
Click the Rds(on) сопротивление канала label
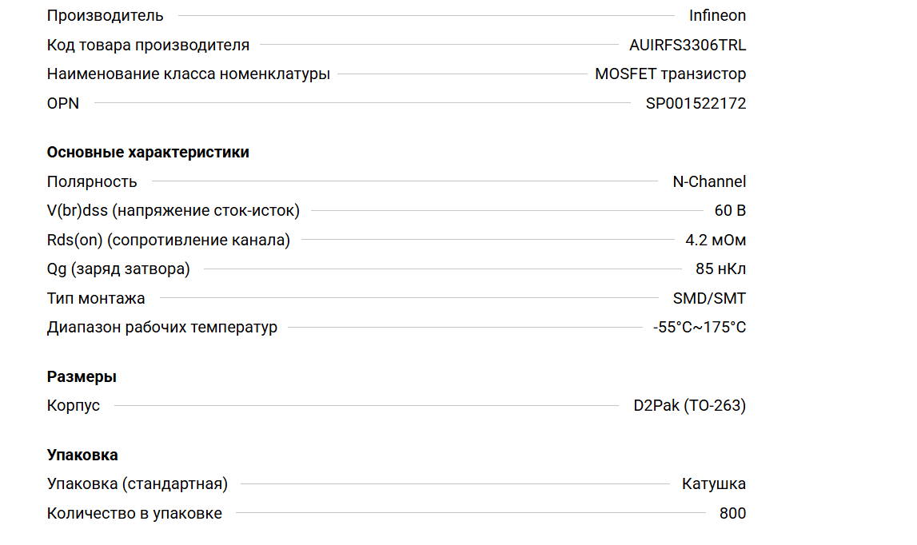click(168, 240)
